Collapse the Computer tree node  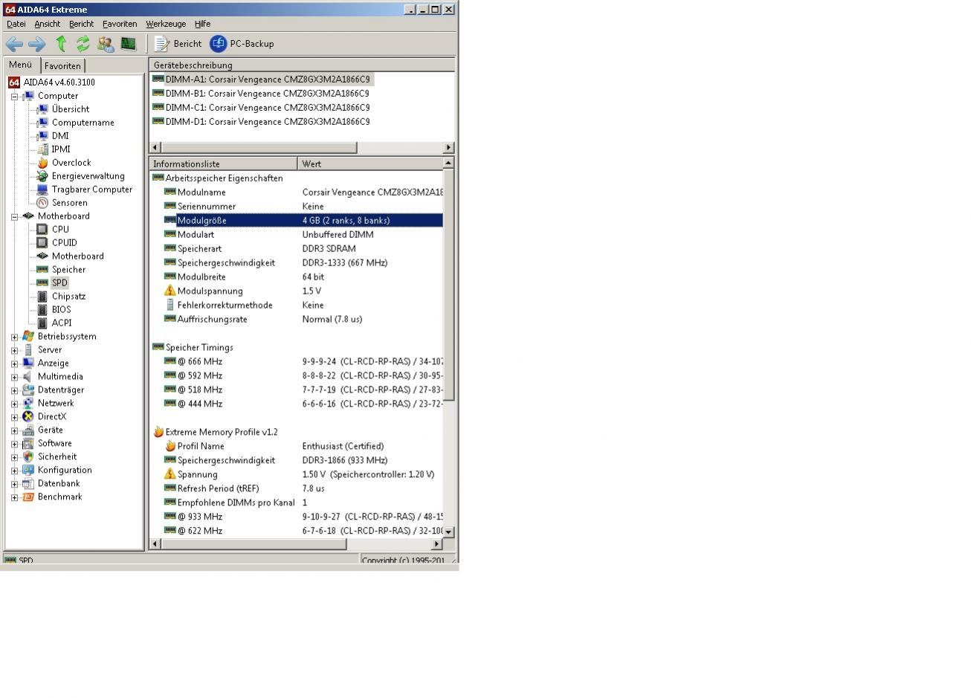[x=14, y=96]
